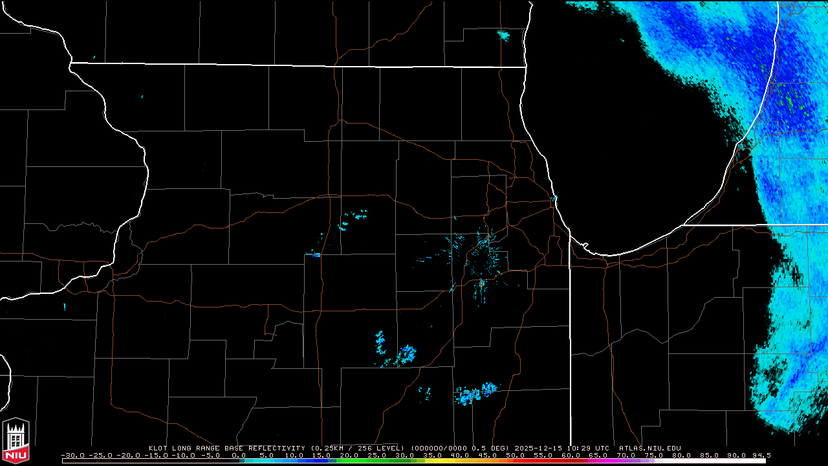Click the 94.5 label at the scale end
This screenshot has height=466, width=828.
point(760,455)
